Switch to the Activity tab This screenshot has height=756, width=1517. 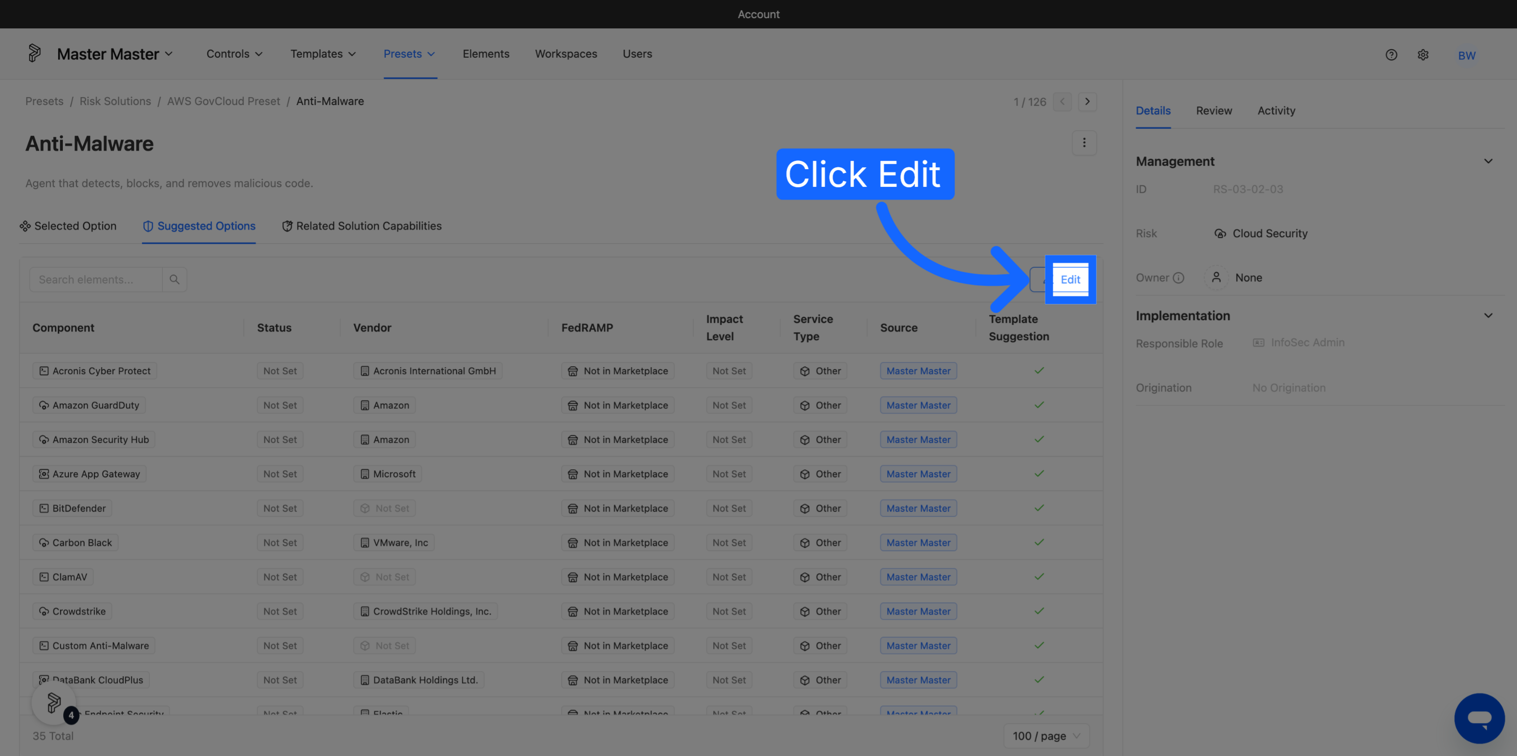point(1276,111)
